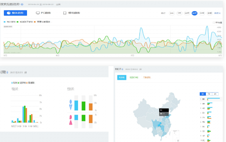Select the highlighted 90天 time range pill
226x142 pixels.
point(194,13)
